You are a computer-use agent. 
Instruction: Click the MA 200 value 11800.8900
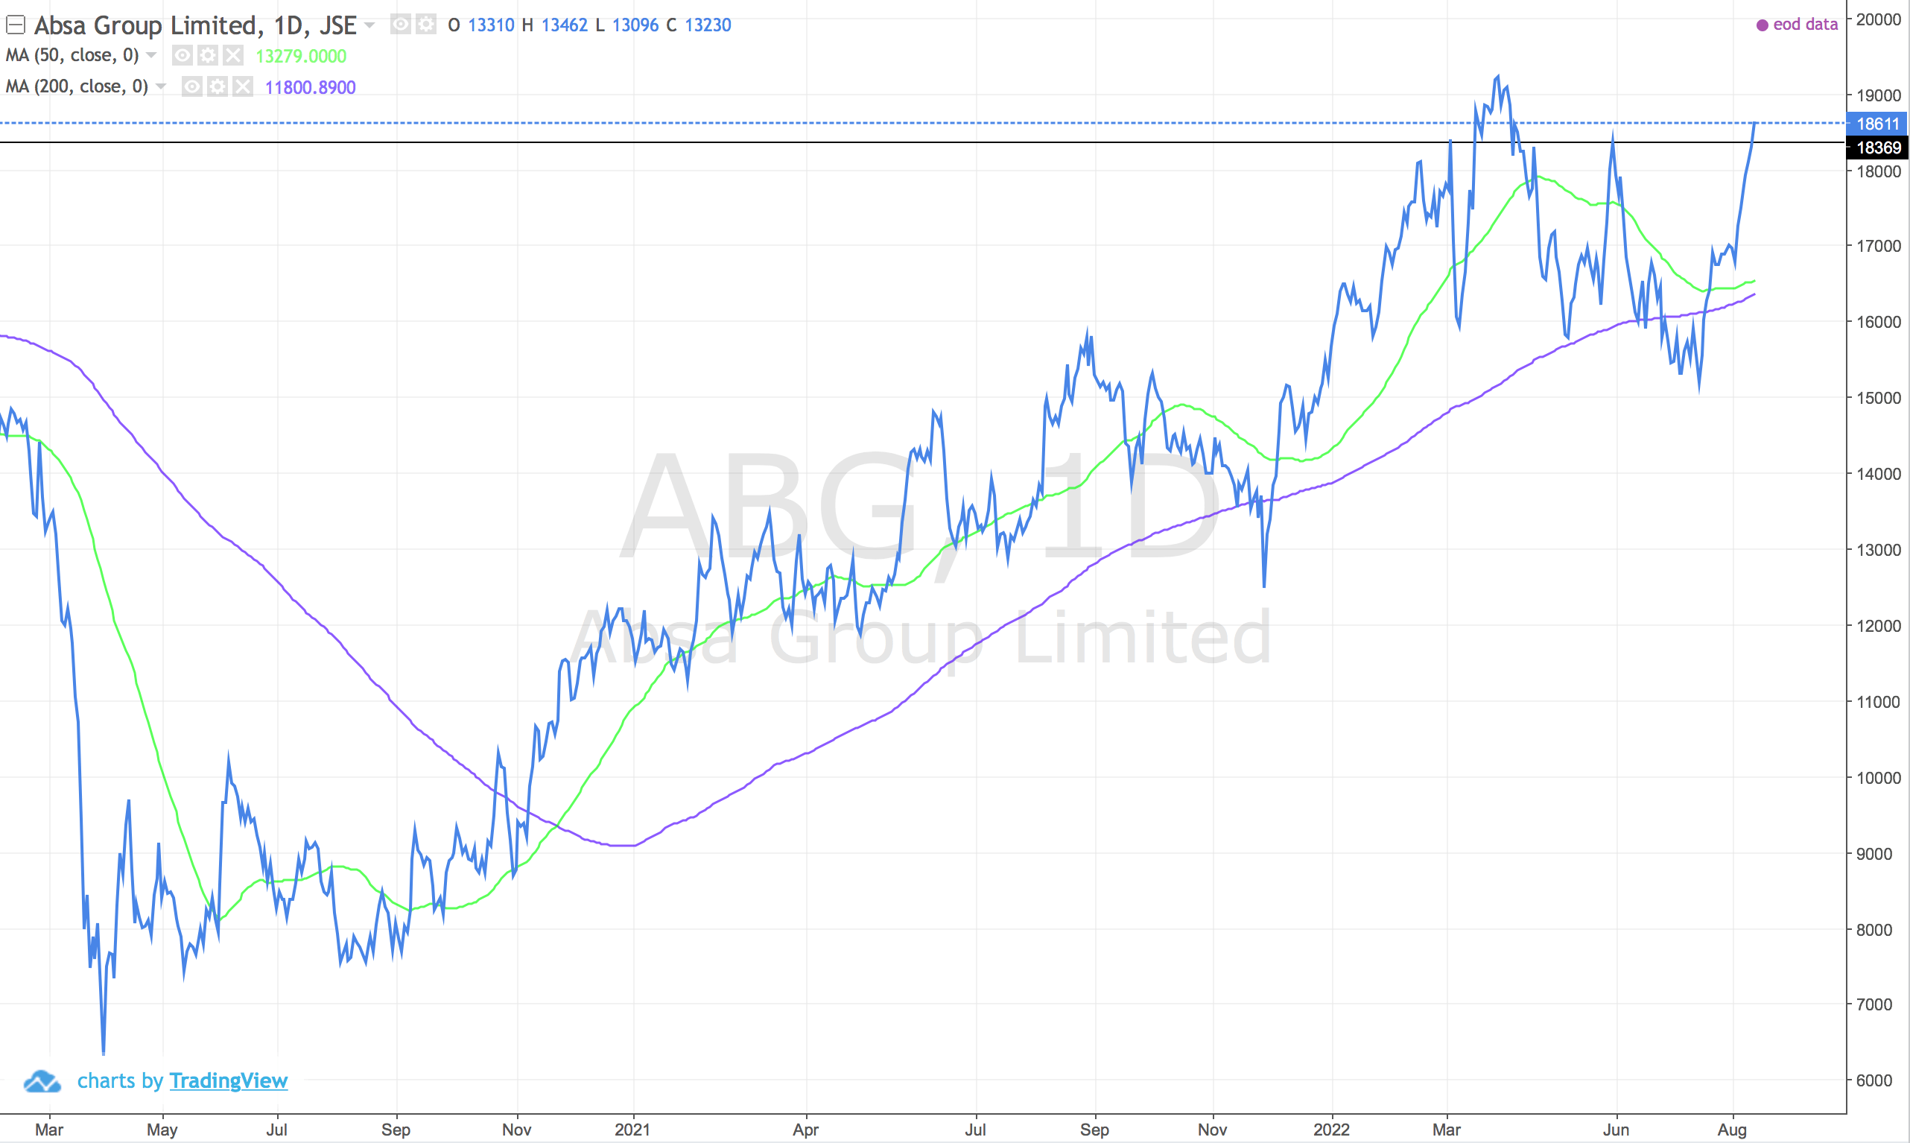coord(310,87)
